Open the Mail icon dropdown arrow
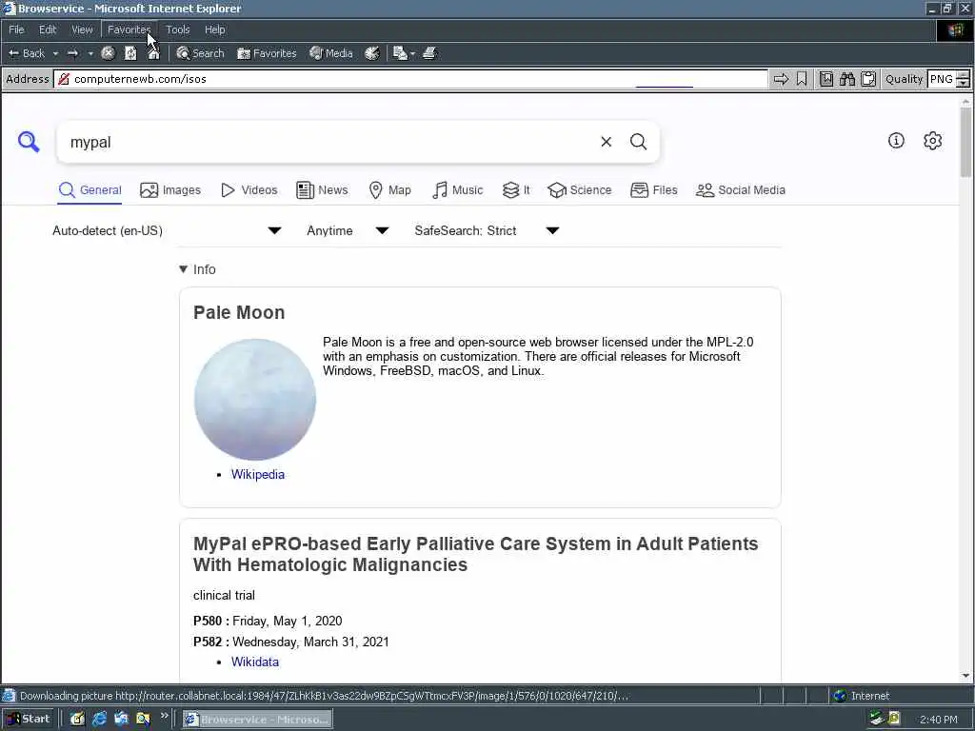The width and height of the screenshot is (975, 731). coord(413,53)
